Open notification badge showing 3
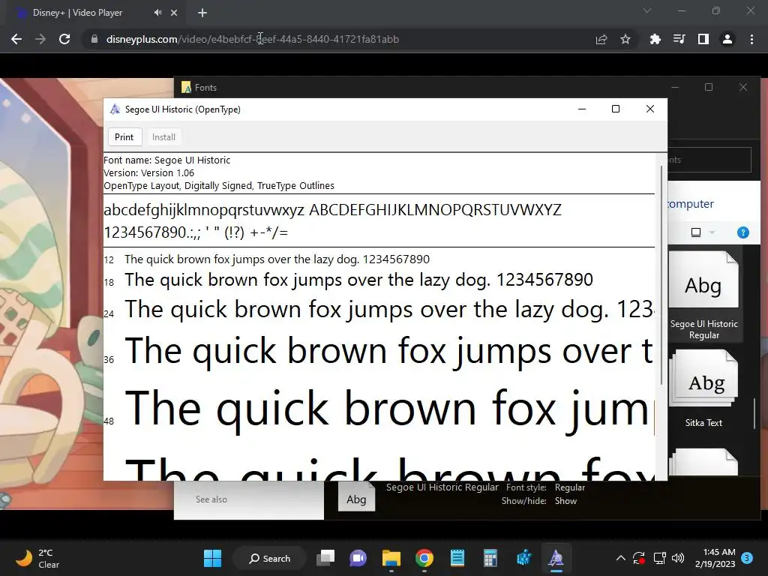The image size is (768, 576). click(748, 558)
